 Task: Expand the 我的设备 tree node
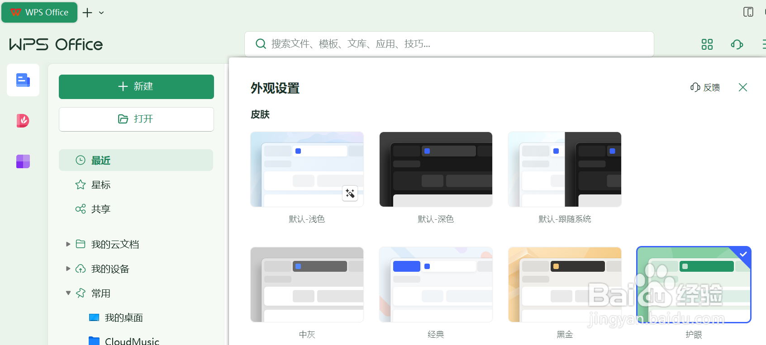pyautogui.click(x=68, y=269)
